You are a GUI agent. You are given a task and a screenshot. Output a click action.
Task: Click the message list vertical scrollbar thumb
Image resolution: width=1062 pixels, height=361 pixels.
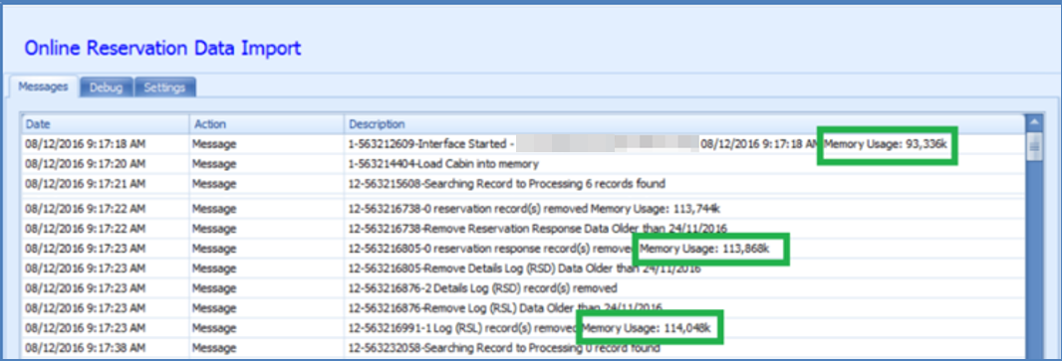(x=1033, y=146)
